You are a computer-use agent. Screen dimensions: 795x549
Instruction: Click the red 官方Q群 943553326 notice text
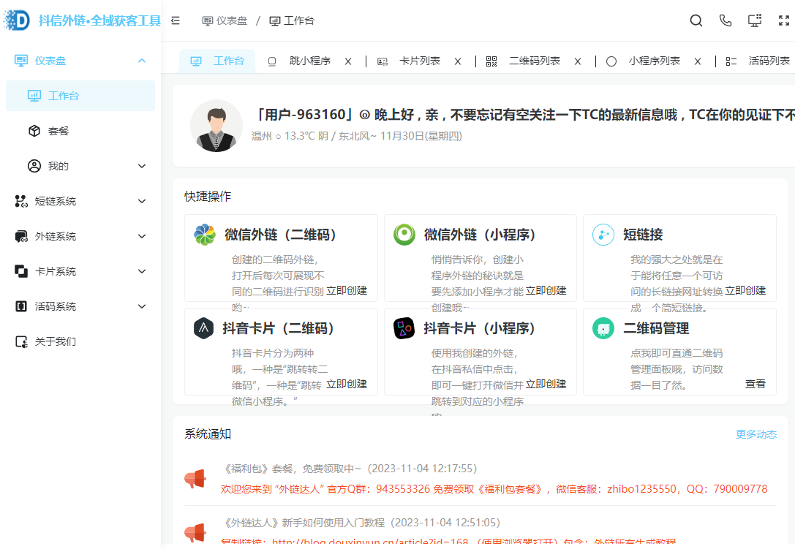[494, 489]
